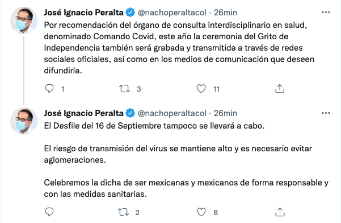
Task: Reply to the Desfile del 16 de Septiembre tweet
Action: (49, 212)
